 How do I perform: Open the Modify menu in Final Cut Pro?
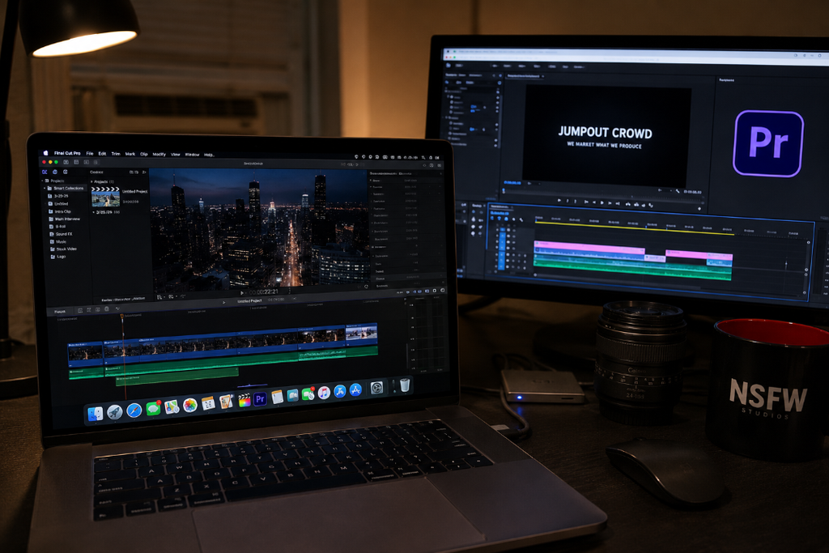159,155
